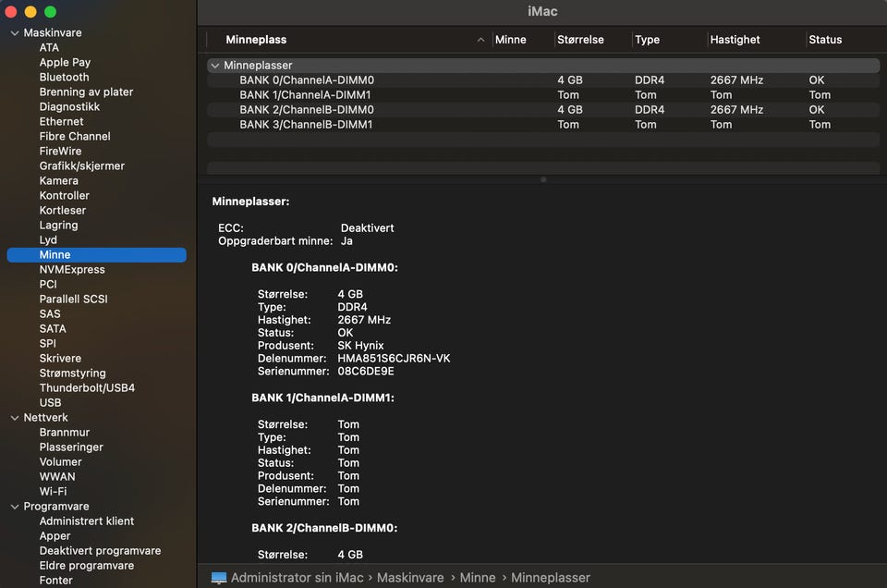Select row BANK 1/ChannelA-DIMM1
This screenshot has width=887, height=588.
543,95
